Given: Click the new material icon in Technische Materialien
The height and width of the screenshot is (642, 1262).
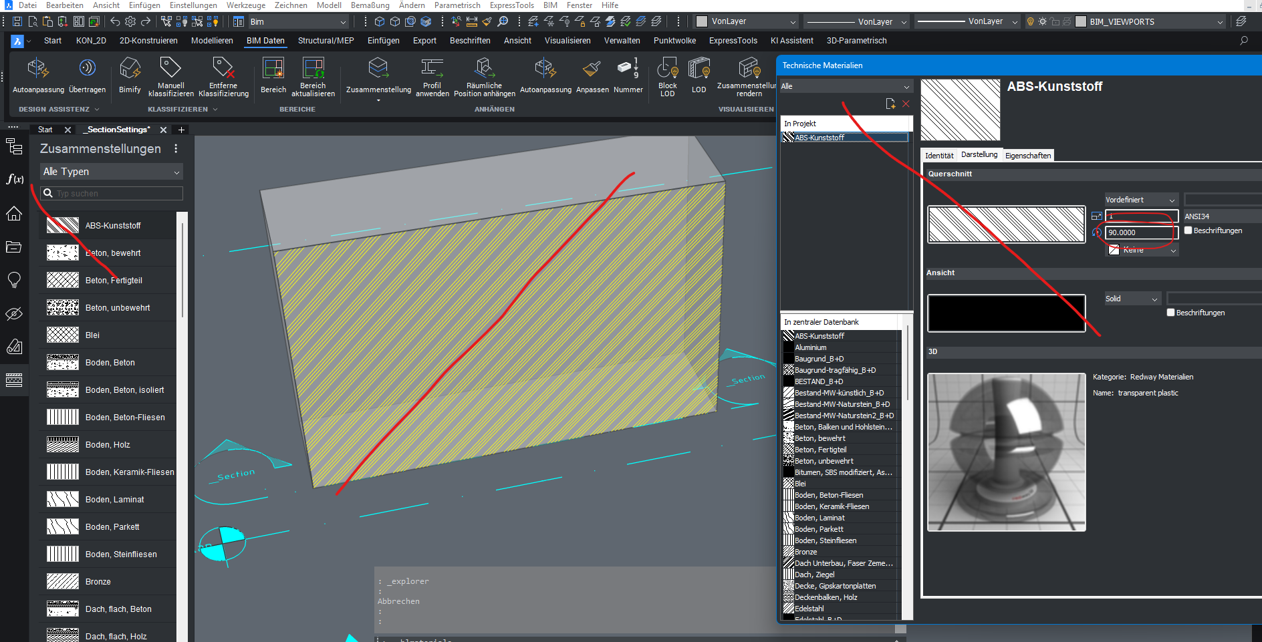Looking at the screenshot, I should tap(890, 104).
